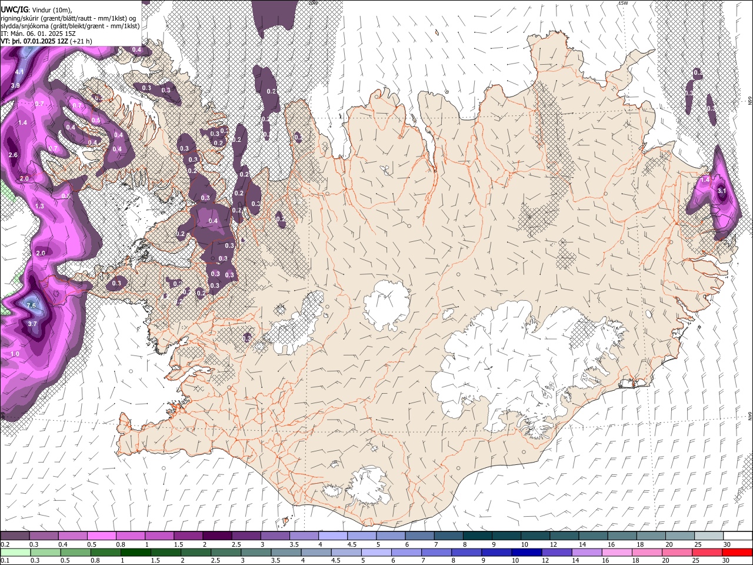Viewport: 753px width, 565px height.
Task: Click the violet 12 rain legend swatch
Action: 557,552
